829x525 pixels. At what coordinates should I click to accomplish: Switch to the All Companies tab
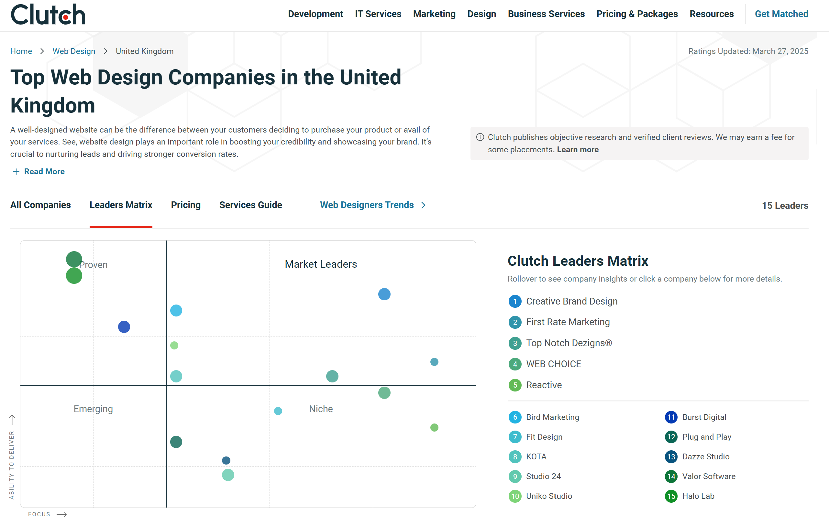41,205
